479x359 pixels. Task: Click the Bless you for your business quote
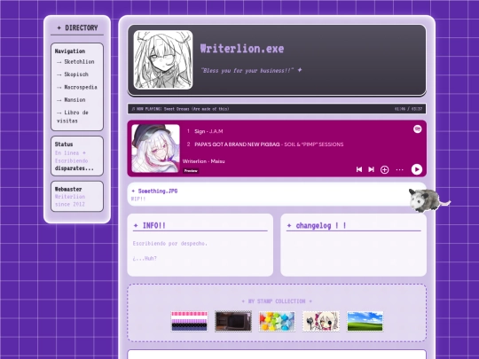click(251, 71)
